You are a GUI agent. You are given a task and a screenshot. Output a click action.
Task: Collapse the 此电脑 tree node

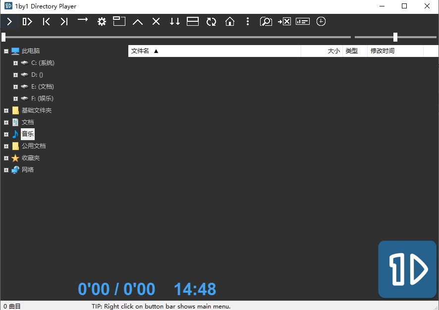click(x=6, y=51)
